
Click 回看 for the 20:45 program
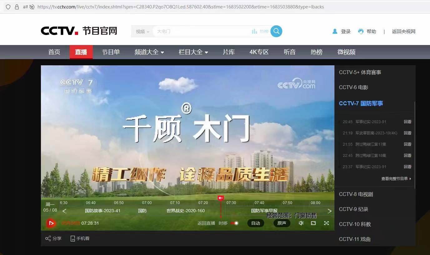[x=408, y=122]
